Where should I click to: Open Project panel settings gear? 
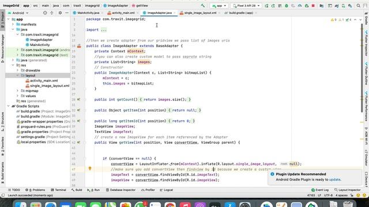point(60,13)
